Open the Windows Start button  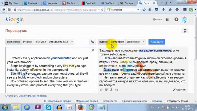(x=5, y=107)
